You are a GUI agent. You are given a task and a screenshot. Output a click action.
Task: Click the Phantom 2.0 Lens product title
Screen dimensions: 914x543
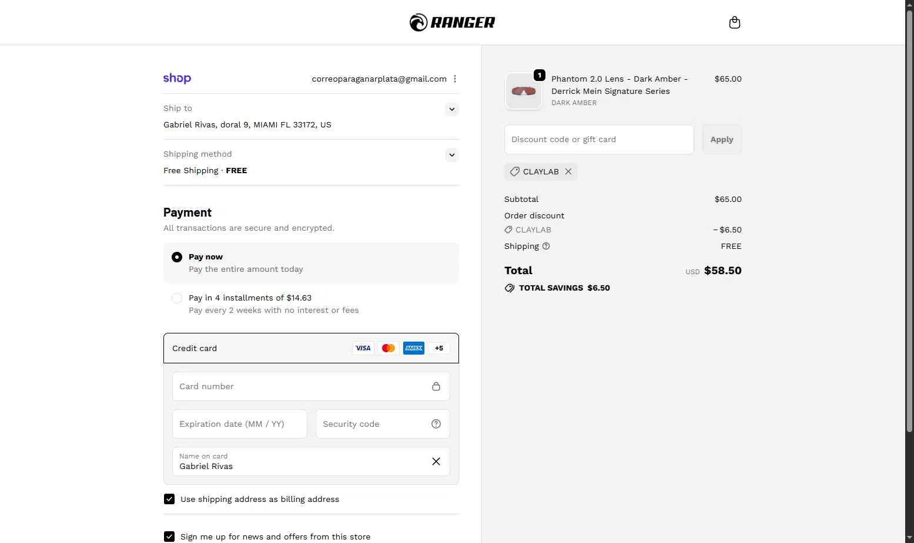coord(620,85)
